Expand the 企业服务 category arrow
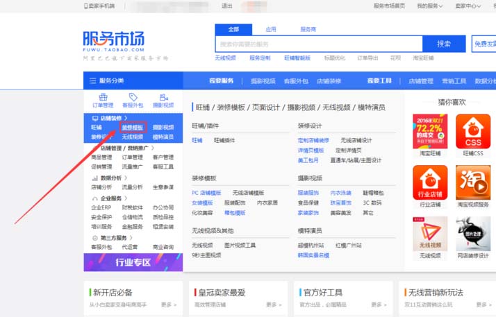496x317 pixels. tap(126, 198)
